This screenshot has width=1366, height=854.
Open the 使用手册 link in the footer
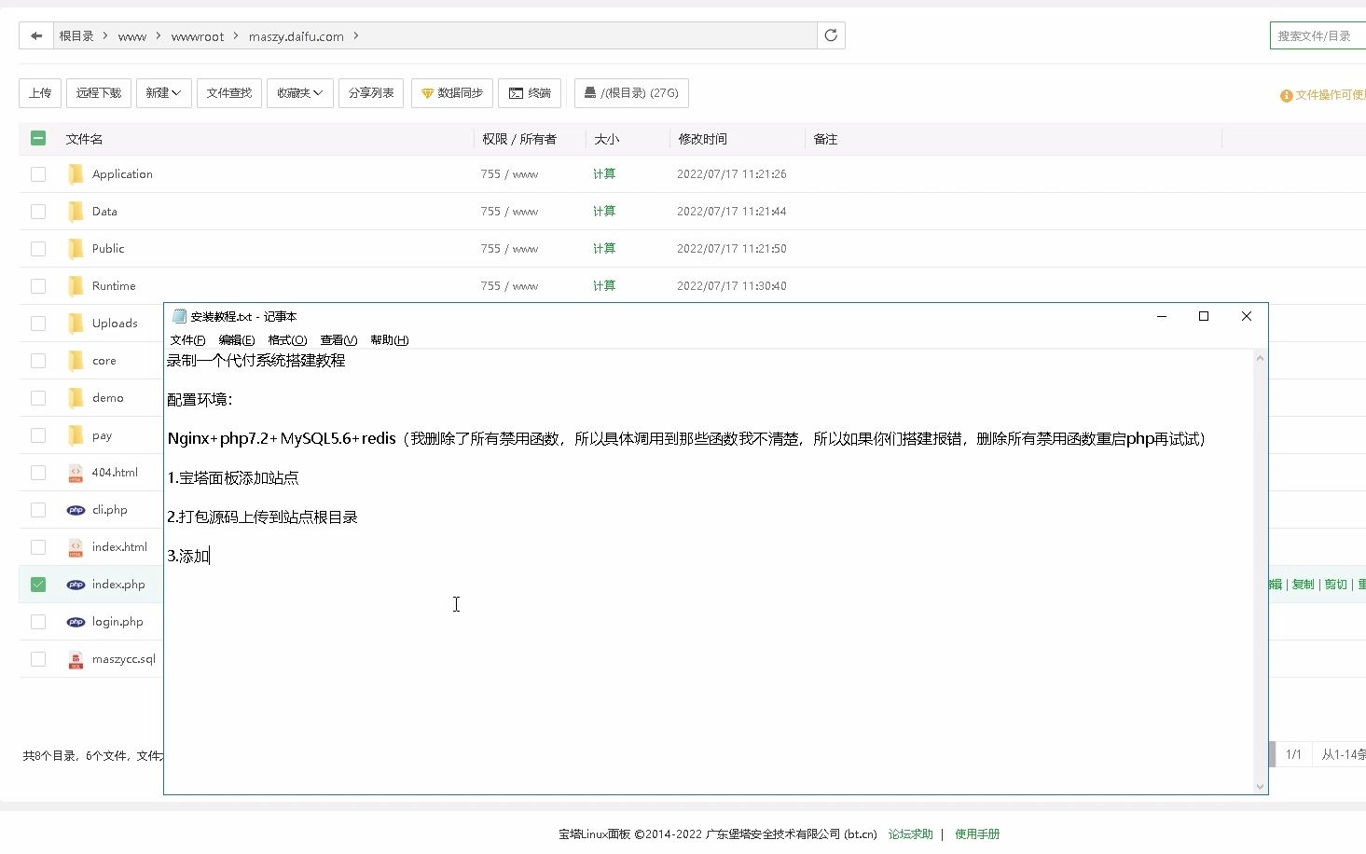pyautogui.click(x=977, y=834)
